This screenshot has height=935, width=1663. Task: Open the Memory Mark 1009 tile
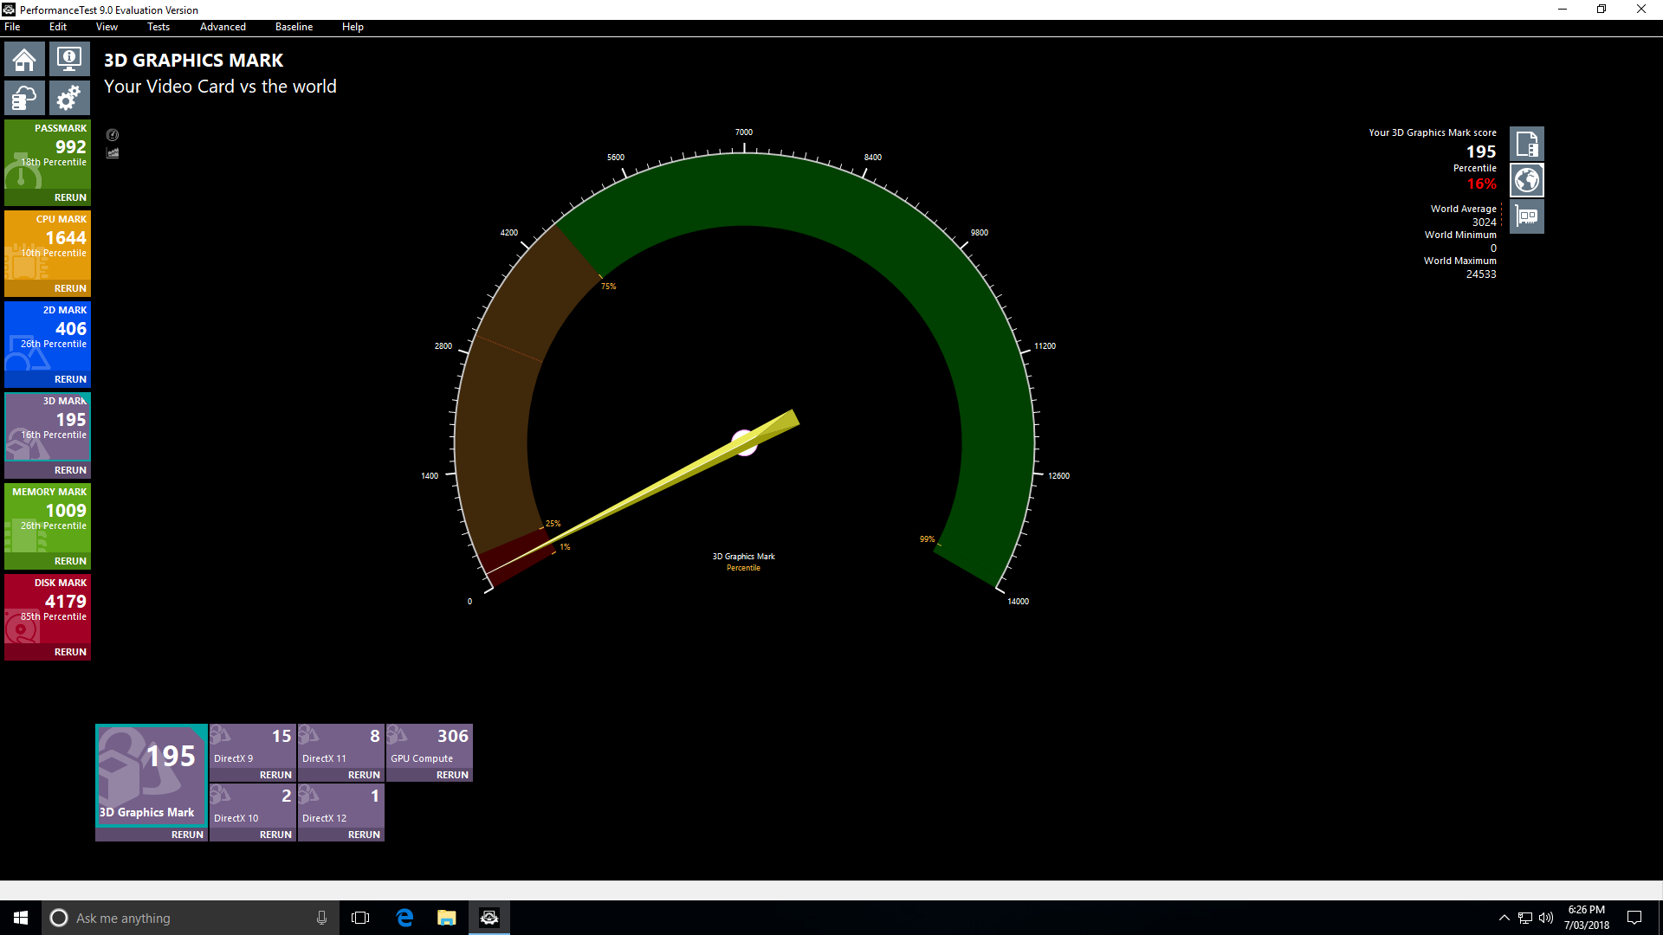[48, 518]
